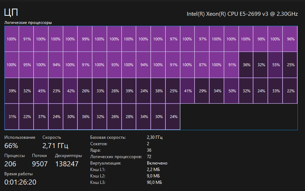Click the 138247 handles value
The image size is (305, 191).
point(67,164)
